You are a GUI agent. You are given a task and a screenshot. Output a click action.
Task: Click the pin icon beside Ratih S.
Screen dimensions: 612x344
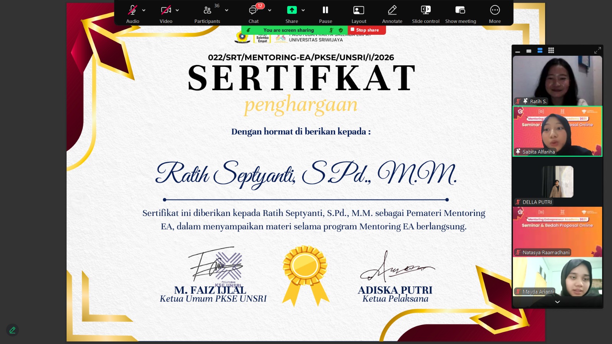[526, 101]
